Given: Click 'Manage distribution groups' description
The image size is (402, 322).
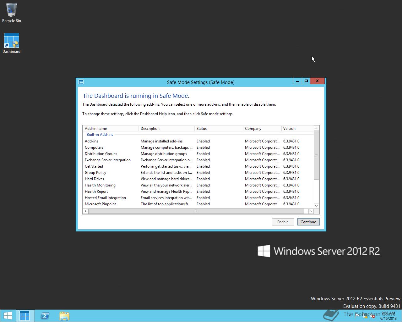Looking at the screenshot, I should point(164,154).
